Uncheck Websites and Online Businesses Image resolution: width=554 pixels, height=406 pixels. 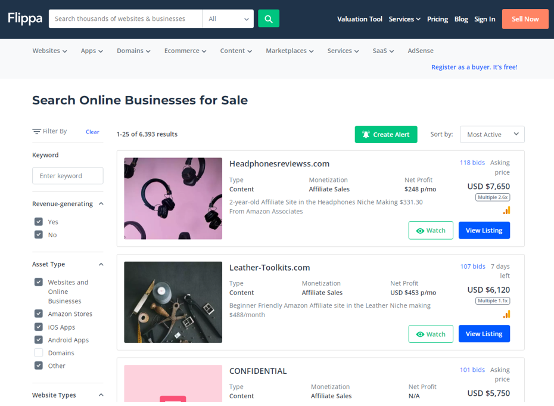39,282
